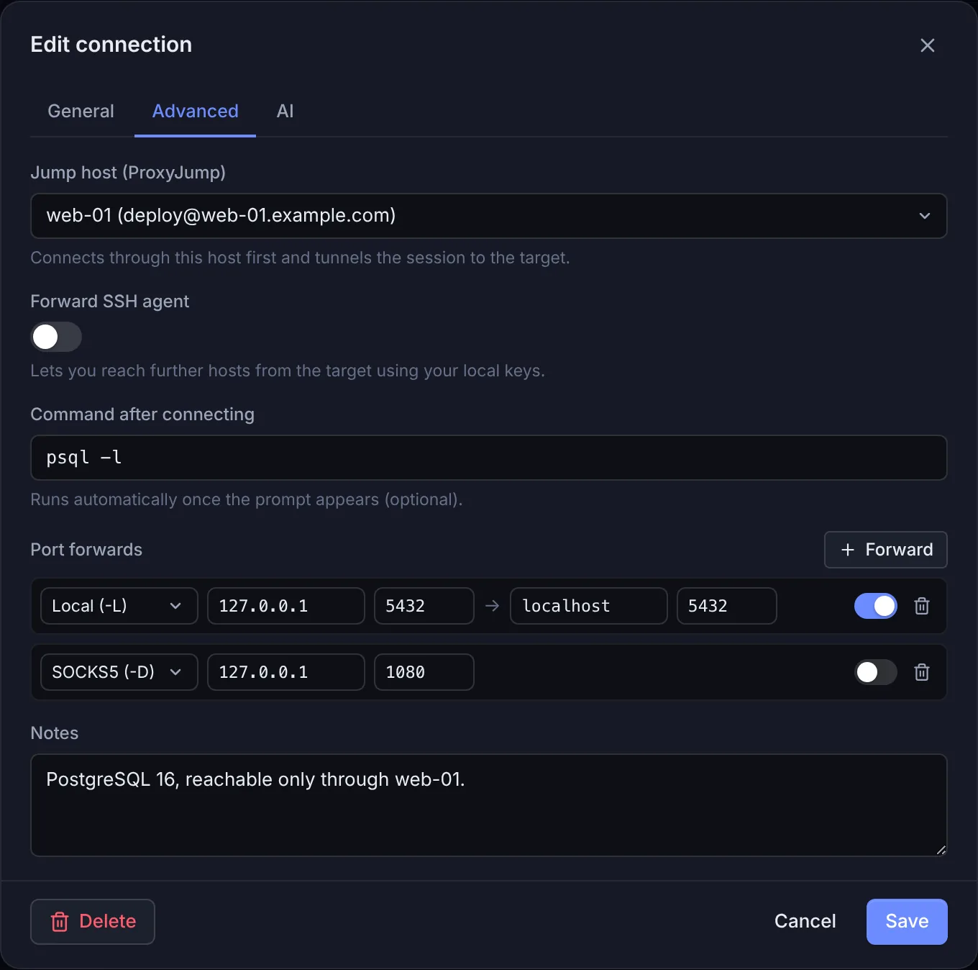Viewport: 978px width, 970px height.
Task: Disable the Local forward toggle
Action: pos(876,606)
